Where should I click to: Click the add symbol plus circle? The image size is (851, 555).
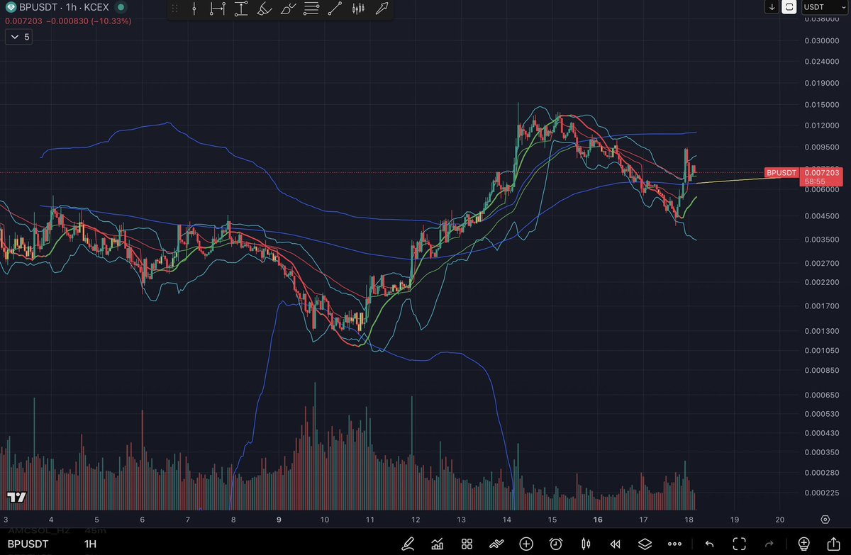526,544
